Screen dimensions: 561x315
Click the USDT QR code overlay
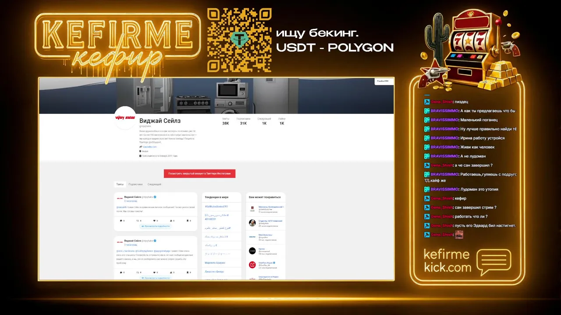point(239,40)
